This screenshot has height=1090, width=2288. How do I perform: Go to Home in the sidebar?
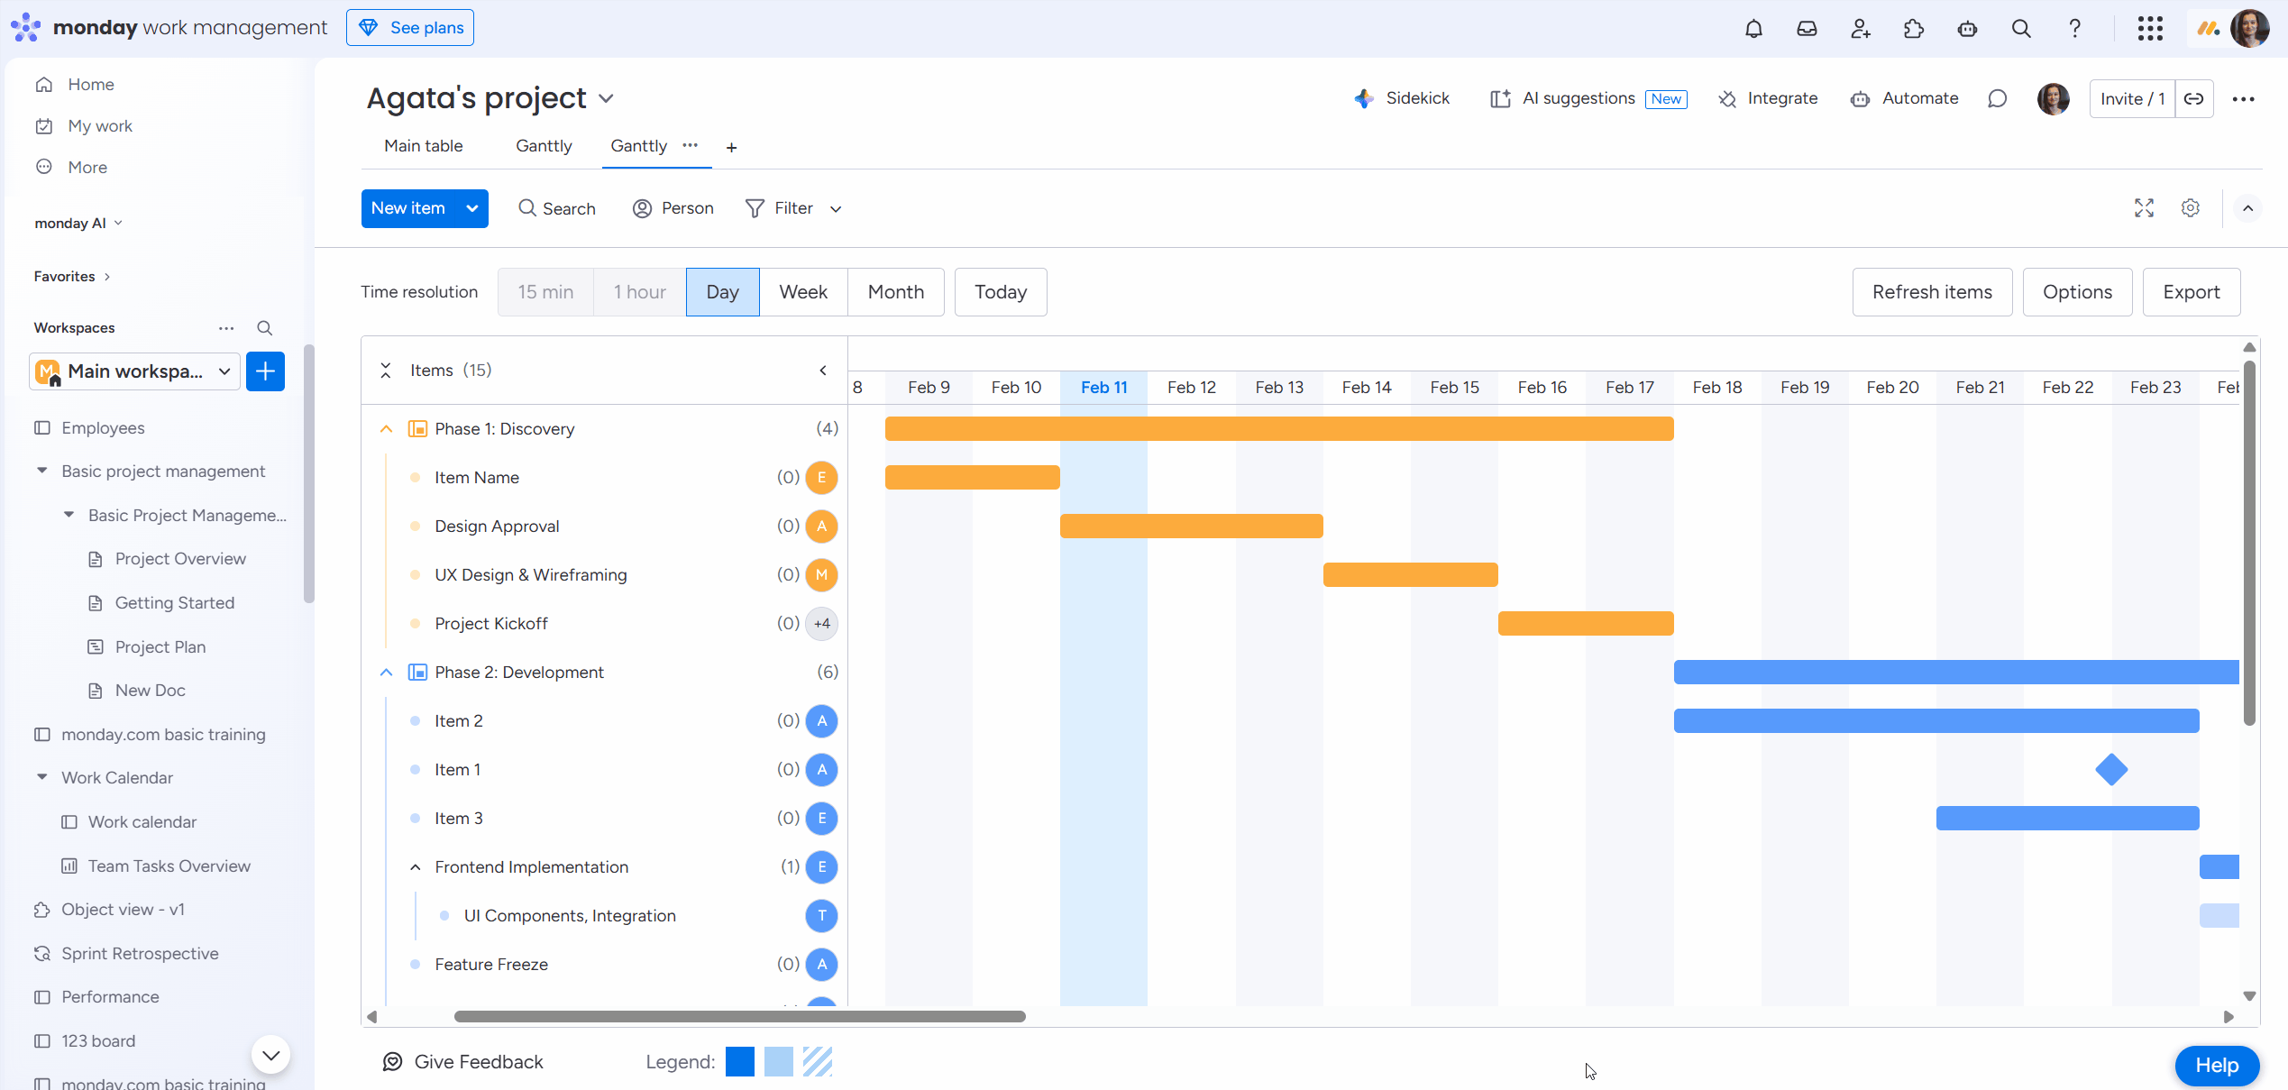(x=91, y=85)
